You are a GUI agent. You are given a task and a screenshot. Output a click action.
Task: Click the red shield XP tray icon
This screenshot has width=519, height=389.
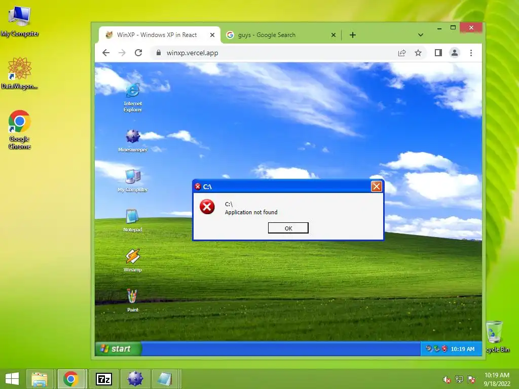click(444, 348)
